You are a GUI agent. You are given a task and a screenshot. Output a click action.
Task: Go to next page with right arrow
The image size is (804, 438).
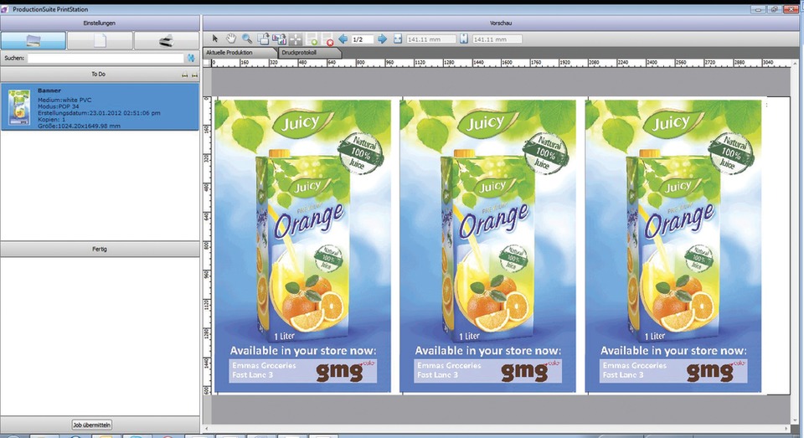coord(382,39)
